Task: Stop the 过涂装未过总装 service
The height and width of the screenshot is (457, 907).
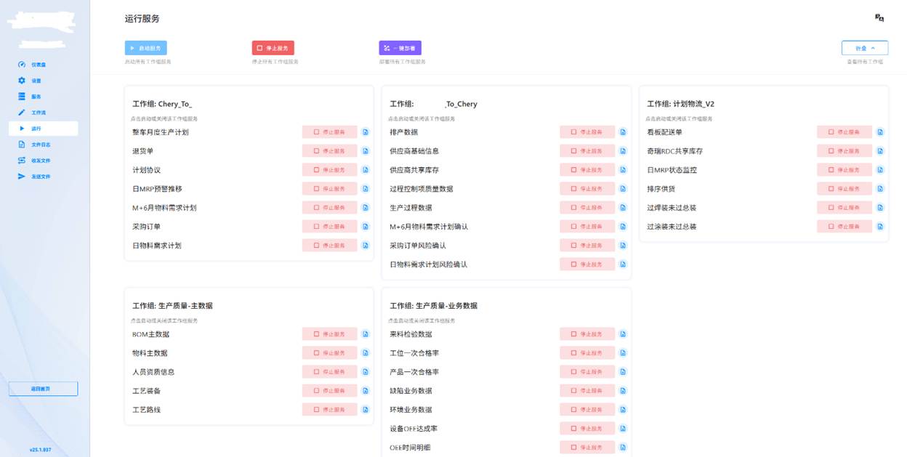Action: pos(844,227)
